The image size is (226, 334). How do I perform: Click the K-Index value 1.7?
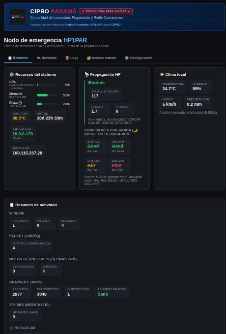[x=94, y=111]
